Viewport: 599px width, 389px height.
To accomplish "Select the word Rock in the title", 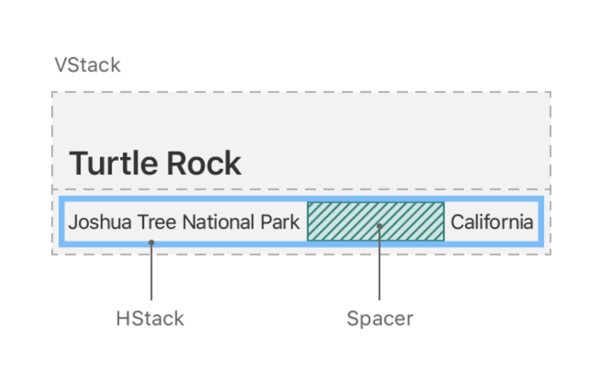I will (x=204, y=163).
